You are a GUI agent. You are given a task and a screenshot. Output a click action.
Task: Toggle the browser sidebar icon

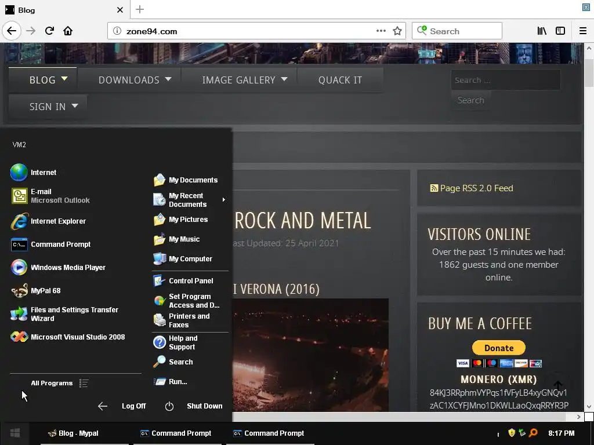click(x=560, y=31)
